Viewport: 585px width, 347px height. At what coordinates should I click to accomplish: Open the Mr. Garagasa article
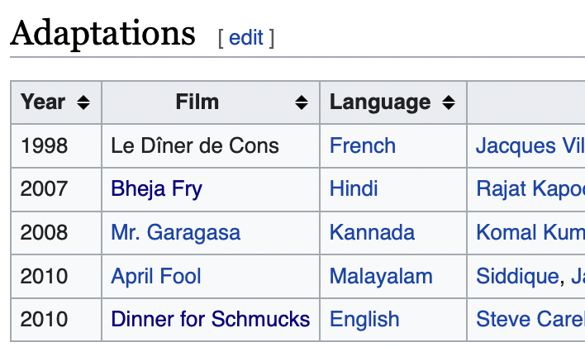point(175,232)
